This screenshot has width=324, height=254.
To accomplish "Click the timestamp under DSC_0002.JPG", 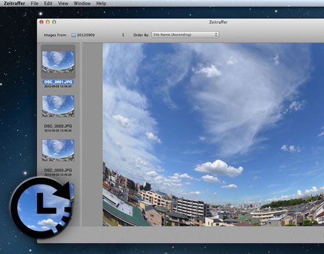I will [x=58, y=130].
